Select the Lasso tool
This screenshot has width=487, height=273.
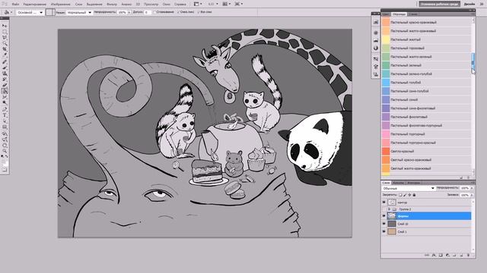[5, 37]
